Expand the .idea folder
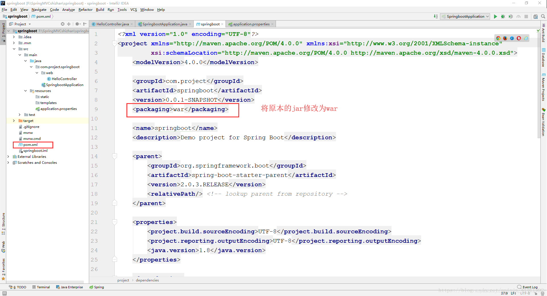Viewport: 547px width, 296px height. tap(14, 37)
